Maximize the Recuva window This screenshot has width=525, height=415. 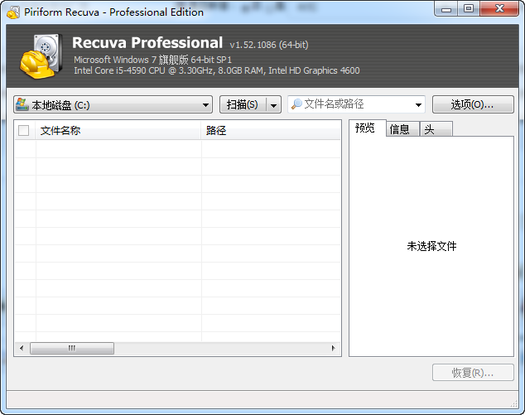pos(469,9)
